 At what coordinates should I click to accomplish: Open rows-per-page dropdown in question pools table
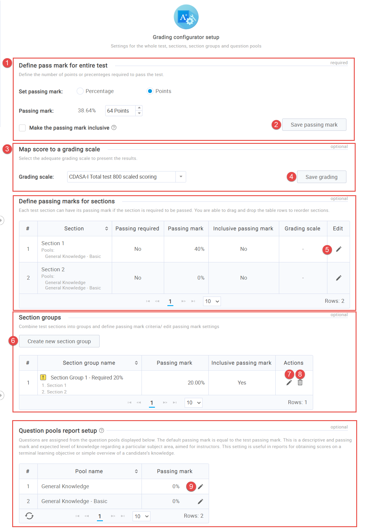point(141,516)
